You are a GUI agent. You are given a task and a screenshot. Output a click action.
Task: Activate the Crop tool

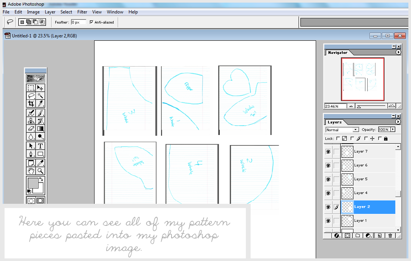coord(31,104)
